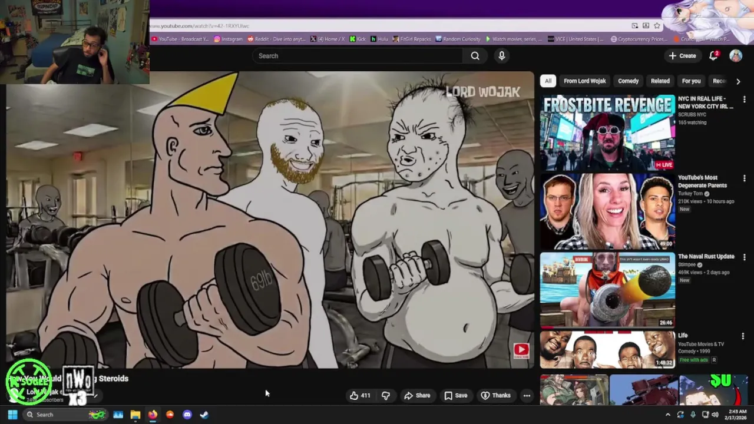Activate voice search microphone icon
754x424 pixels.
[x=502, y=56]
